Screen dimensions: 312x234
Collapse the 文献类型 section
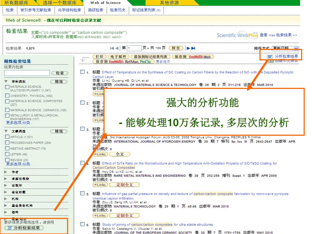pyautogui.click(x=6, y=131)
